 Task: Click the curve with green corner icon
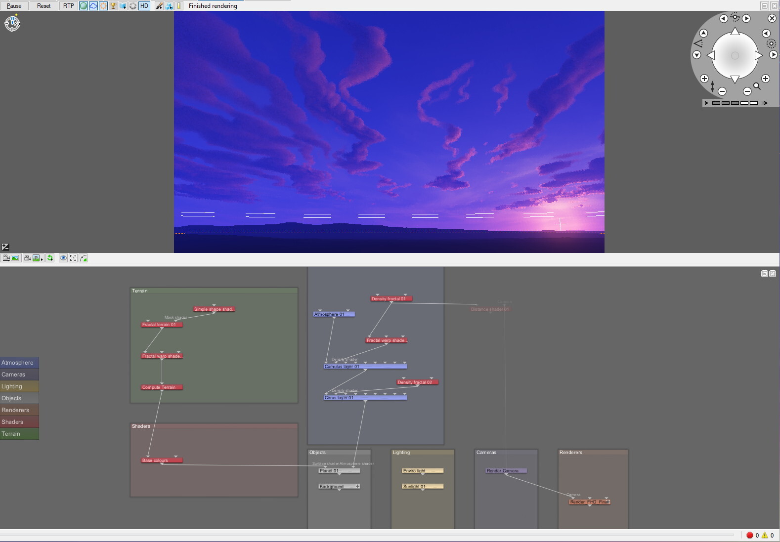(x=83, y=258)
